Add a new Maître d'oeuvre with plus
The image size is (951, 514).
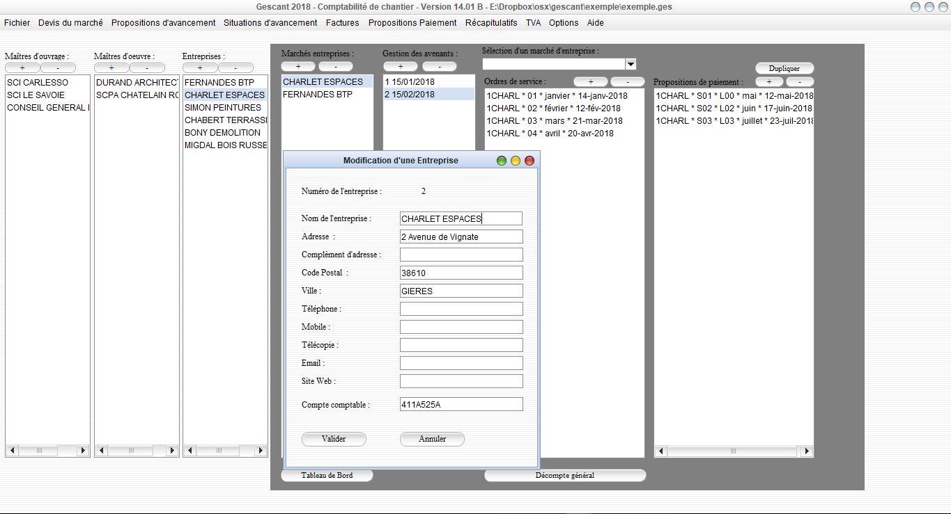[111, 68]
